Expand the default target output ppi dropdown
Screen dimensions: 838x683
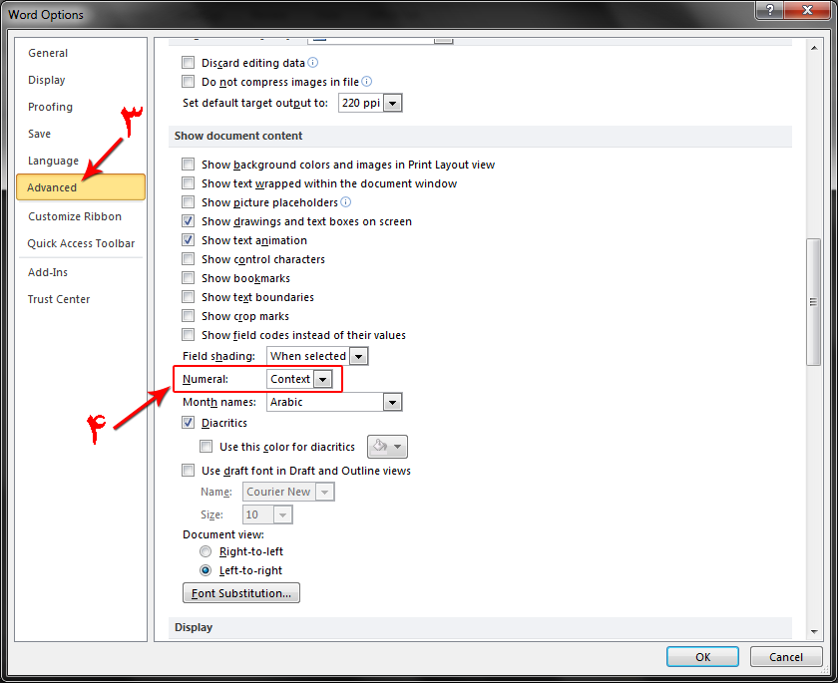click(x=393, y=103)
